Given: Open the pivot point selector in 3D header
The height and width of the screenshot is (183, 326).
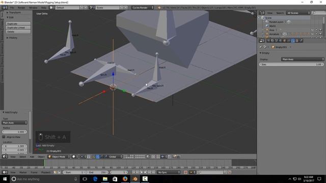Looking at the screenshot, I should tap(83, 157).
